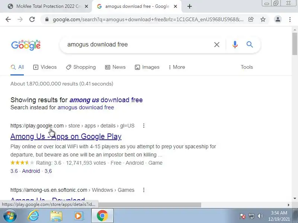Bookmark this page with the star icon
This screenshot has height=223, width=298.
coord(263,19)
